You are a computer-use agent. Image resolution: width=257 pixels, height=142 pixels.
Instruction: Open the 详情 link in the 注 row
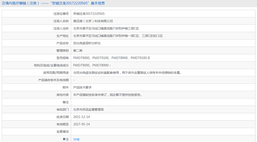coord(76,139)
